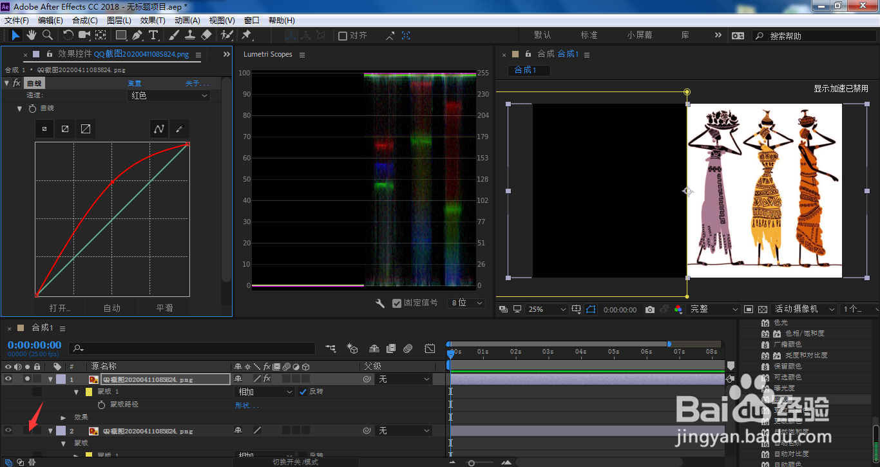
Task: Click the motion blur enable icon in timeline
Action: (408, 348)
